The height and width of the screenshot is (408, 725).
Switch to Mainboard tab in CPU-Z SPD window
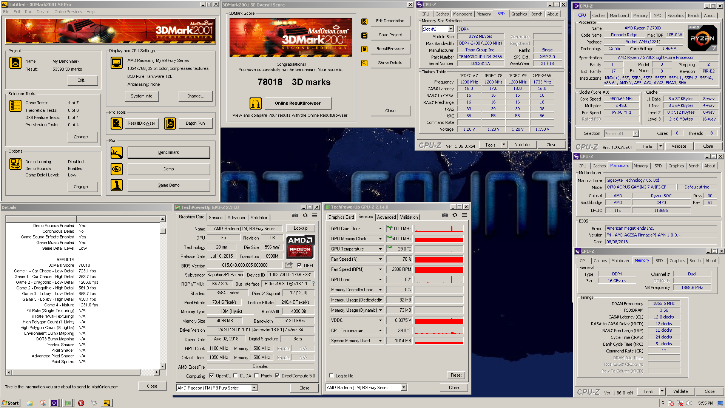[x=463, y=14]
